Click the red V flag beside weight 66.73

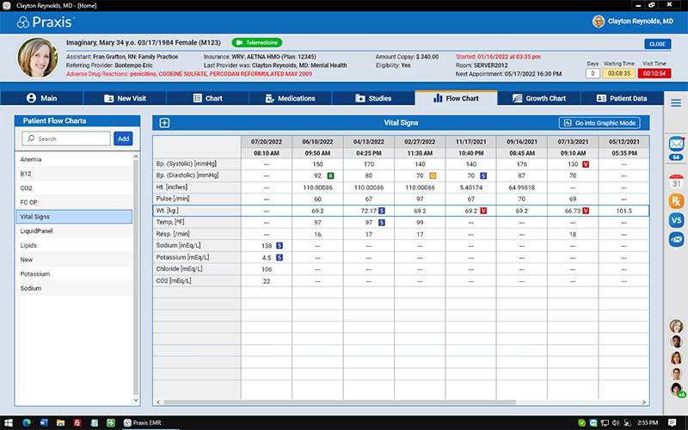coord(586,211)
